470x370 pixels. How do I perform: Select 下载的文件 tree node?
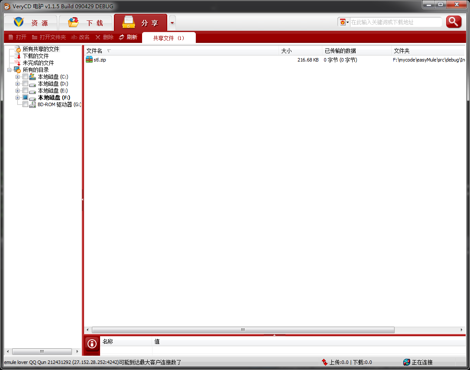click(36, 56)
